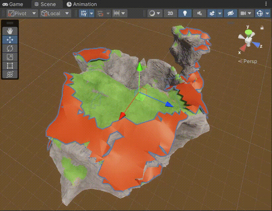Screen dimensions: 272x211
Task: Click the green Y axis cone on the orientation gizmo
Action: [248, 32]
